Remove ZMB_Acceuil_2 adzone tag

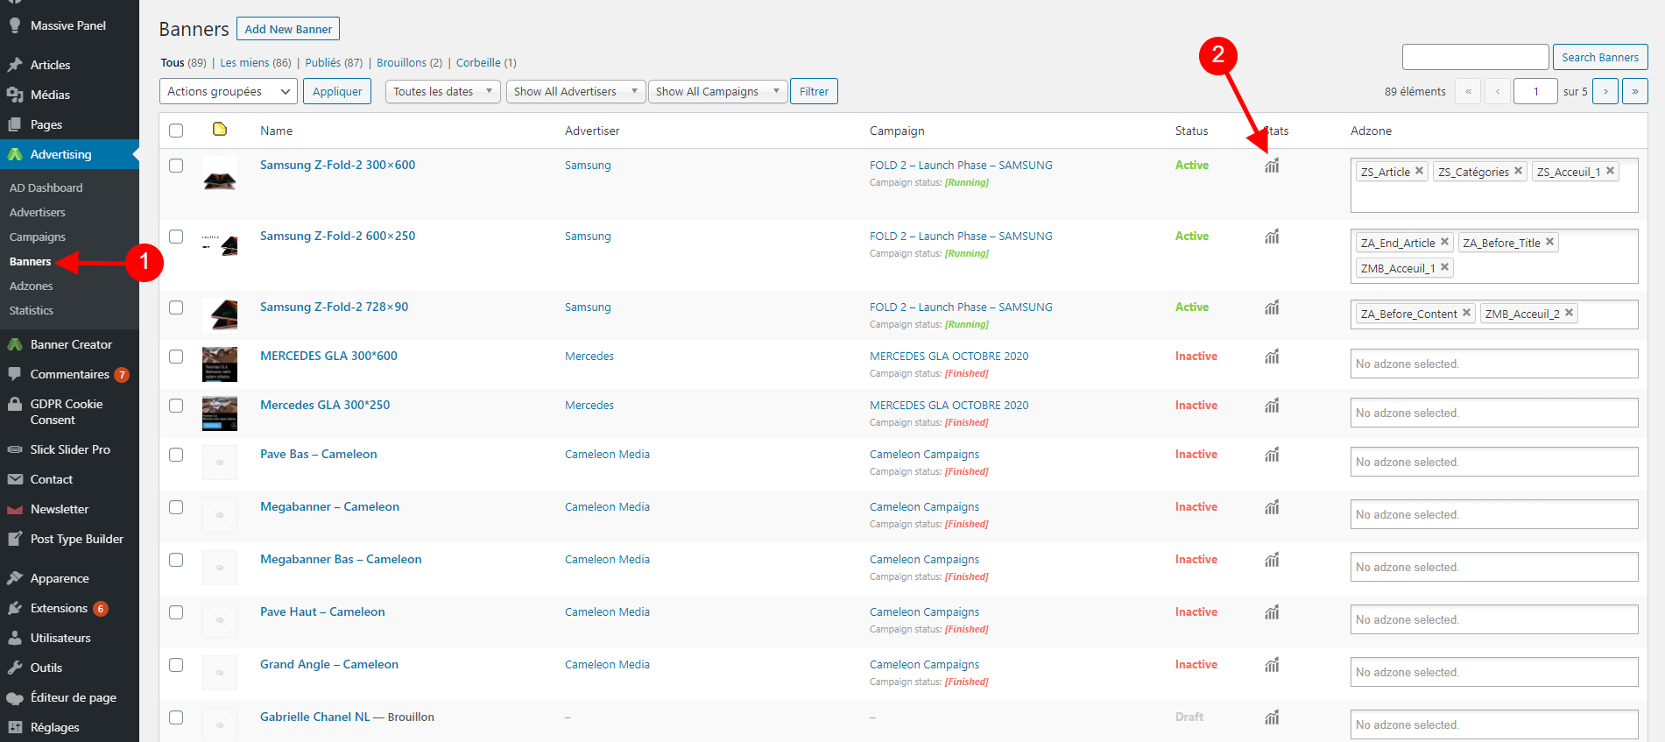click(x=1569, y=313)
